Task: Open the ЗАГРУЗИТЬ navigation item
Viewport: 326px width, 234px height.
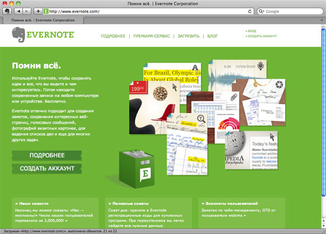Action: click(188, 36)
